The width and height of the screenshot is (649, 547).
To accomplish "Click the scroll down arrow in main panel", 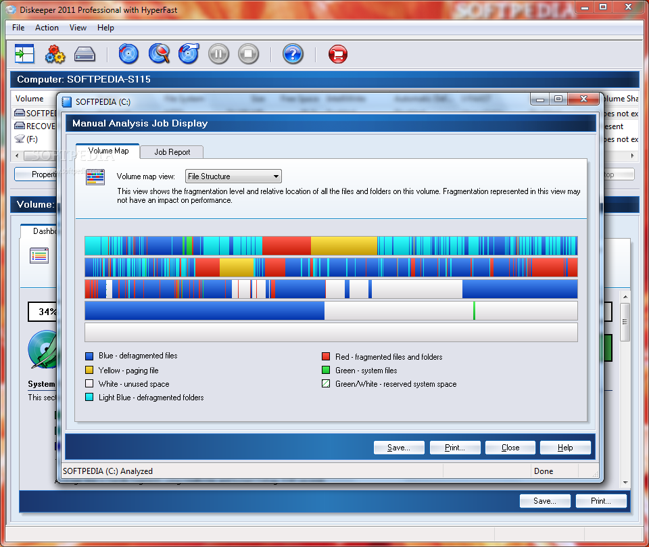I will coord(625,483).
